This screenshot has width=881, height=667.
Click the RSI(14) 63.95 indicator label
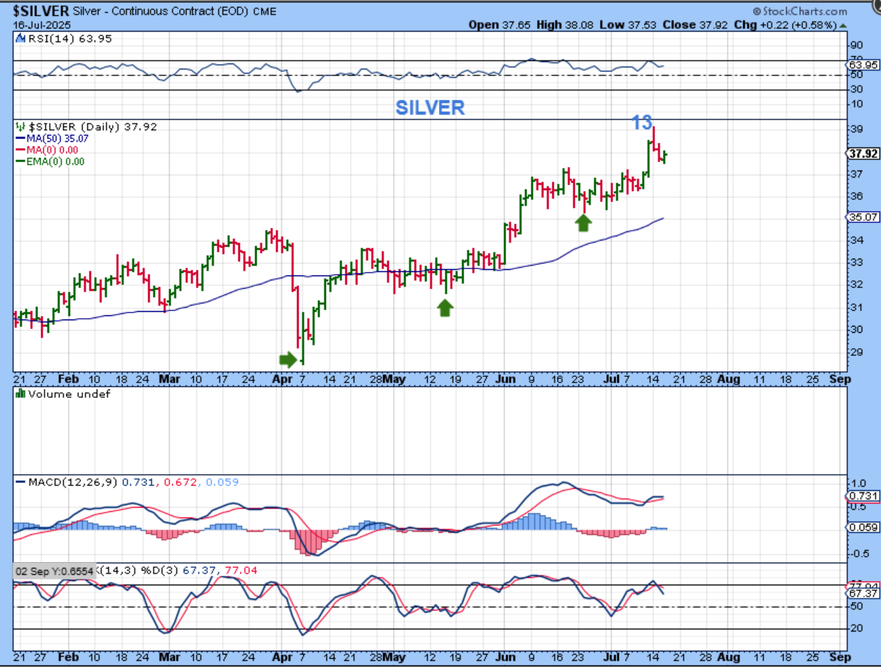(69, 38)
